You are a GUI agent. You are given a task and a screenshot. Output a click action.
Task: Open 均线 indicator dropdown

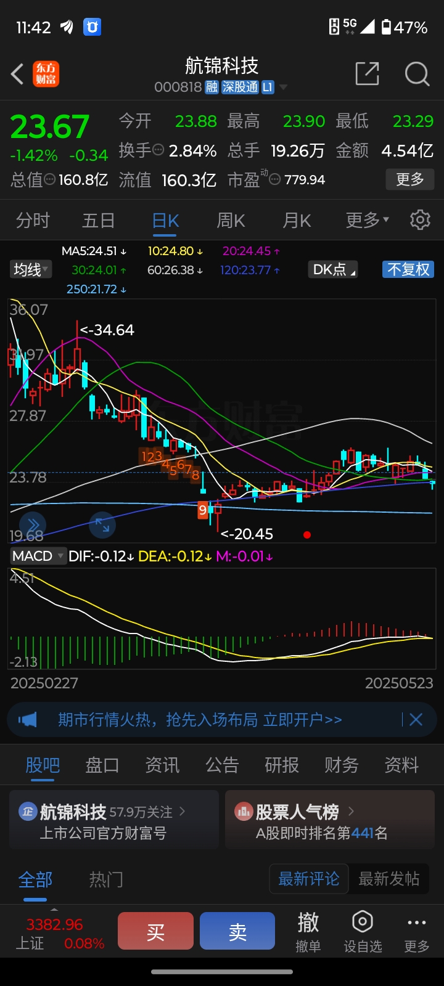click(31, 270)
